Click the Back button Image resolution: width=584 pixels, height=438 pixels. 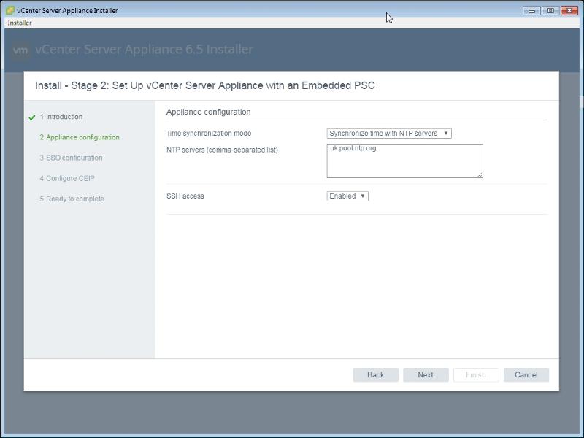(x=375, y=374)
